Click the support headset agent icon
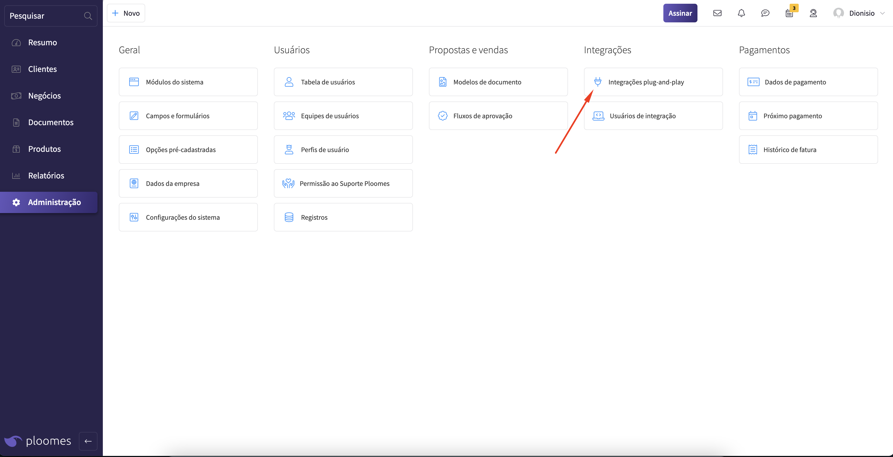 (x=813, y=13)
